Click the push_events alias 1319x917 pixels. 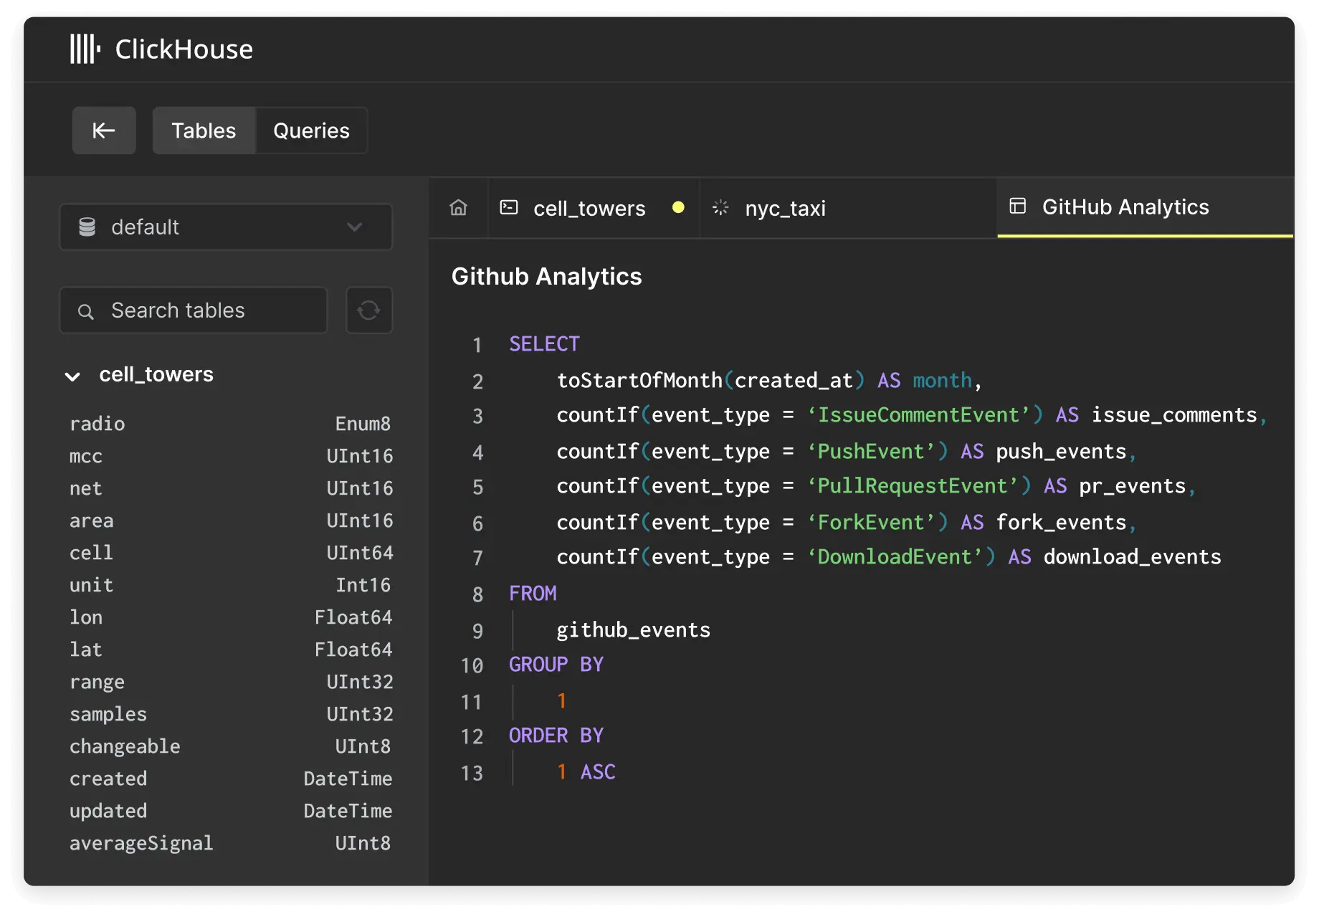point(1061,452)
